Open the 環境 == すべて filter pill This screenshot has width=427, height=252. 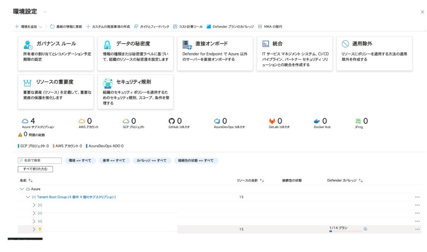click(x=80, y=161)
